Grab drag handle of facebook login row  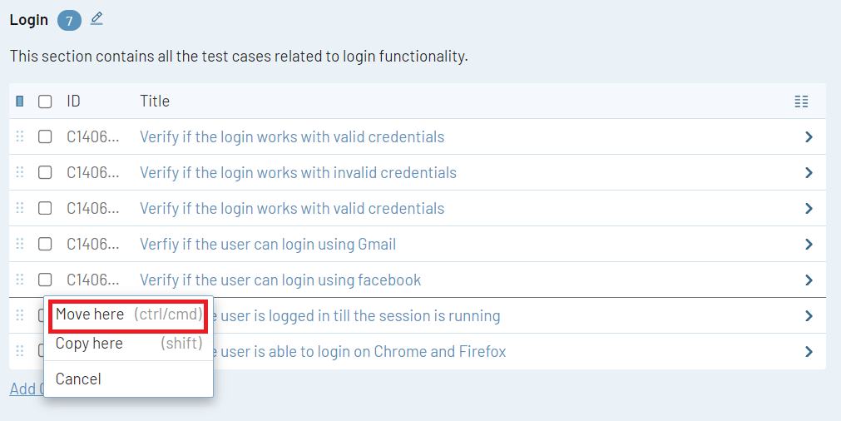20,280
